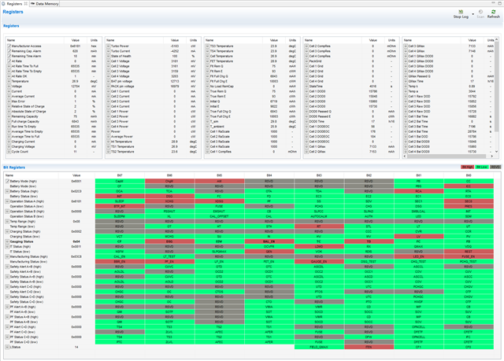Click the row icon beside PACK pin voltage

click(x=109, y=87)
